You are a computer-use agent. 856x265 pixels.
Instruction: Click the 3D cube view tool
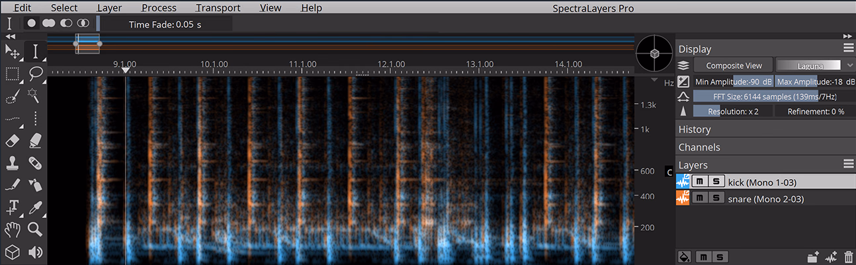(12, 252)
